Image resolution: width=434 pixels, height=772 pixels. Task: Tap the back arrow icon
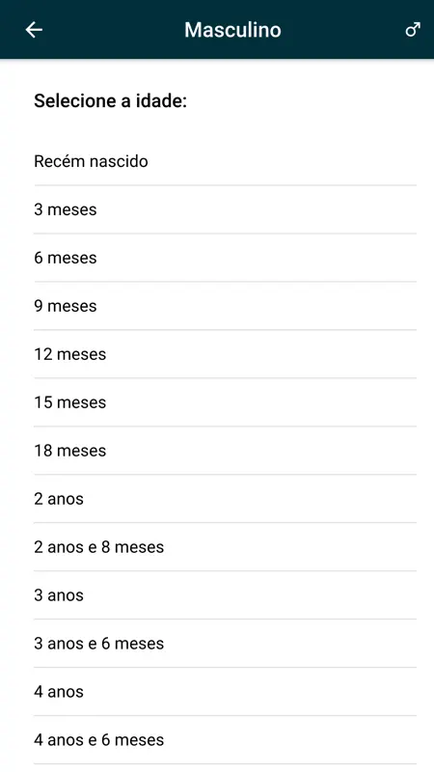[34, 30]
